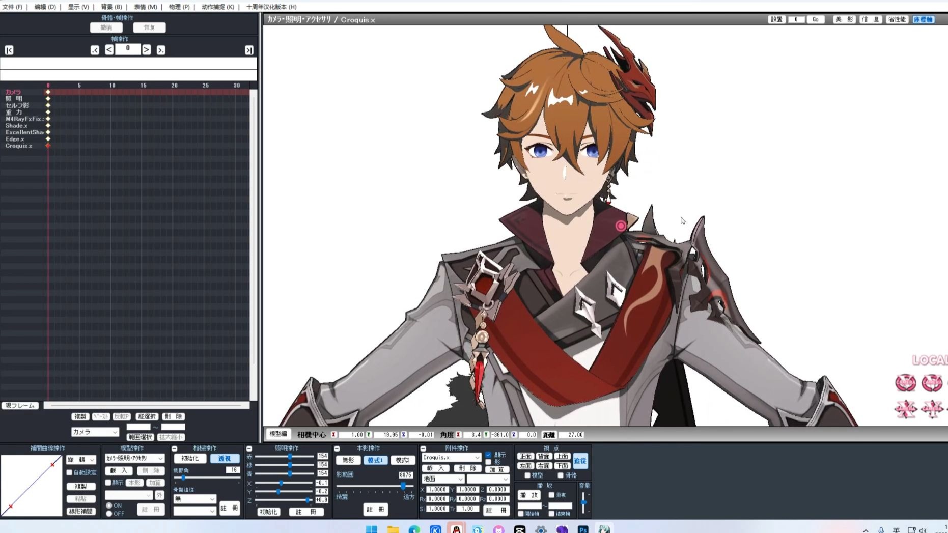This screenshot has width=948, height=533.
Task: Open the Croquis.x accessory dropdown
Action: point(451,457)
